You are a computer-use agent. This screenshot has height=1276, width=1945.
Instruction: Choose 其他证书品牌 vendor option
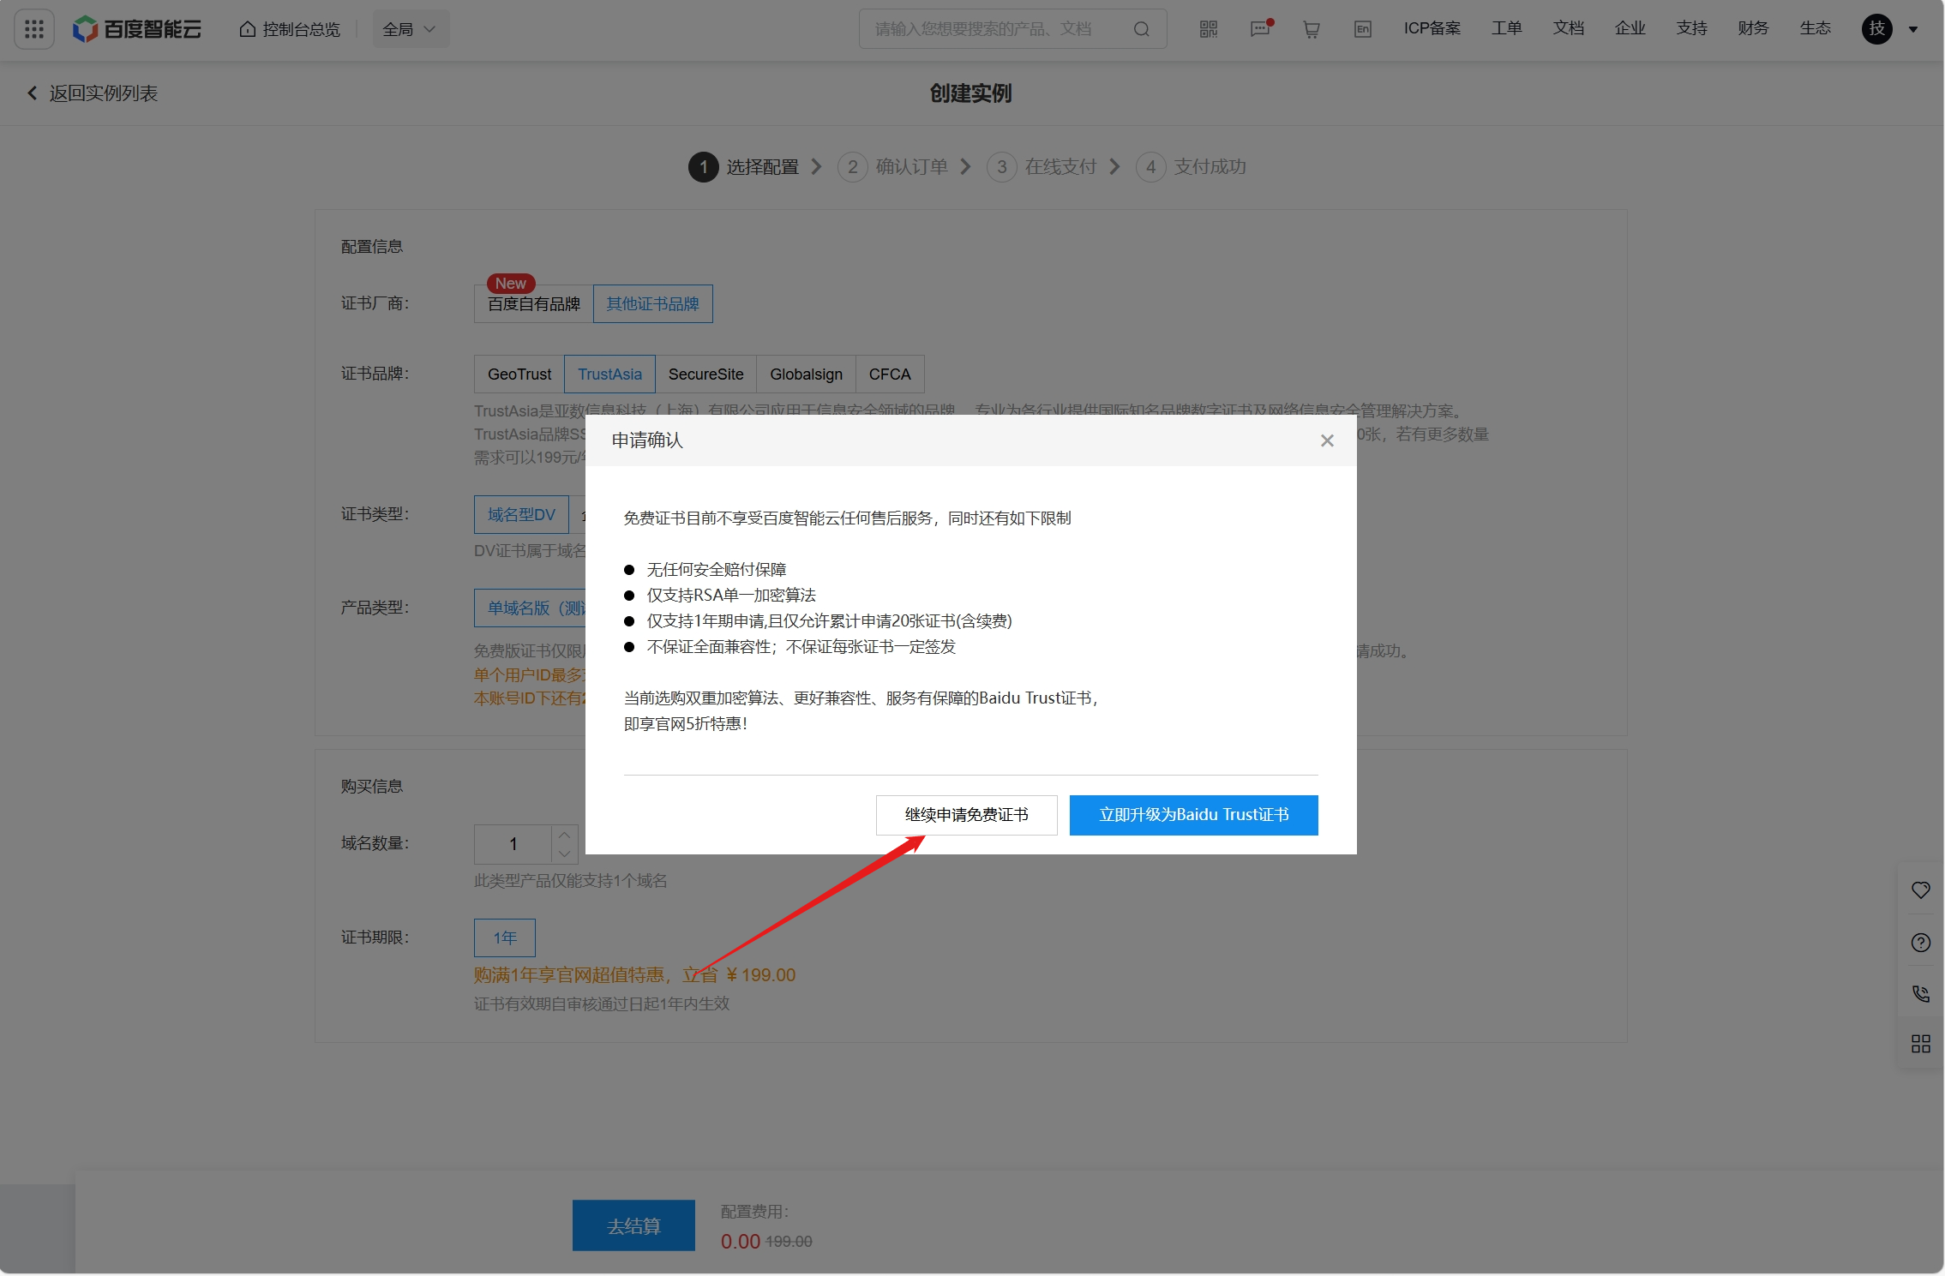coord(652,304)
